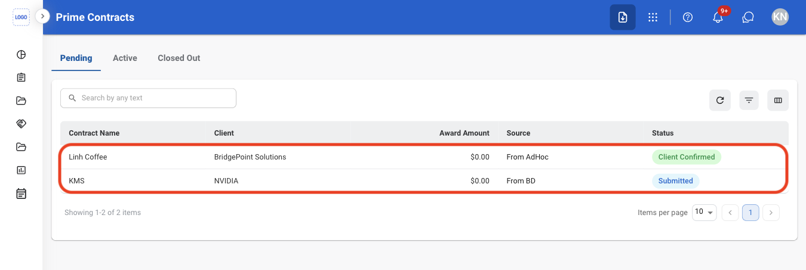Open the Items per page dropdown
Viewport: 806px width, 270px height.
click(704, 212)
